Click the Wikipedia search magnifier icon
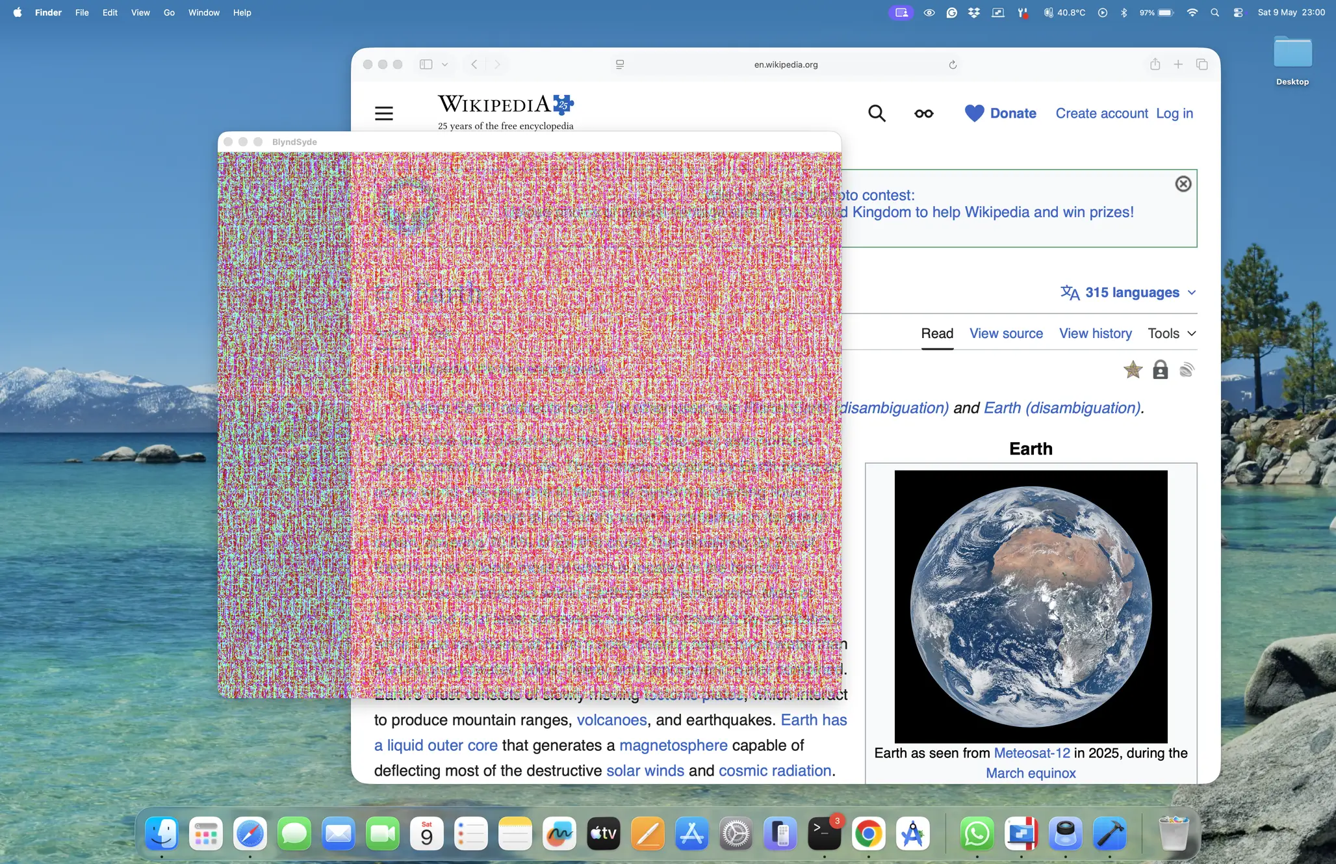This screenshot has height=864, width=1336. (x=877, y=113)
